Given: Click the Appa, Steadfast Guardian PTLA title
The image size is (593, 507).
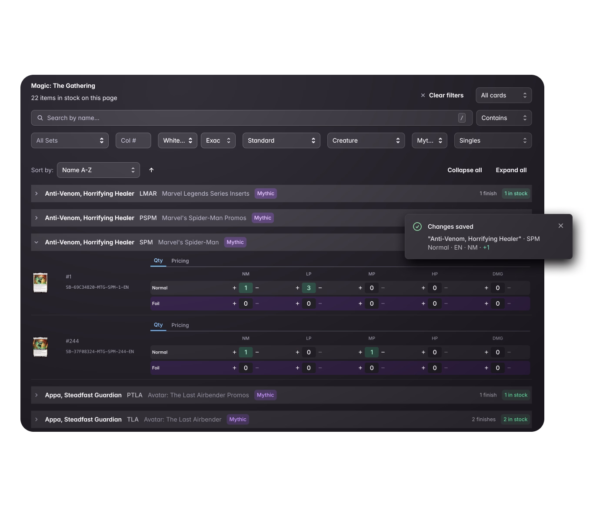Looking at the screenshot, I should (x=83, y=395).
